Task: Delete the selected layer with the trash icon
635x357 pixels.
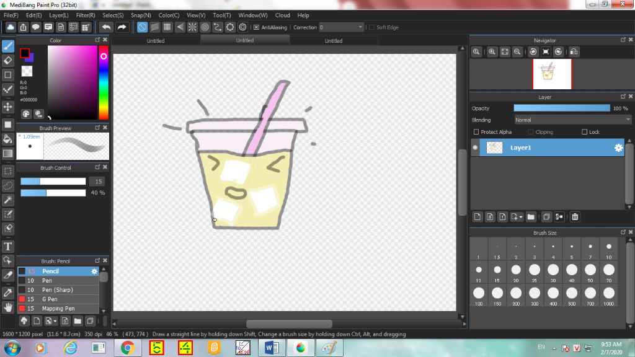Action: (x=575, y=217)
